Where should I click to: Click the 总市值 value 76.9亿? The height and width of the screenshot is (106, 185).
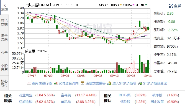pos(172,71)
